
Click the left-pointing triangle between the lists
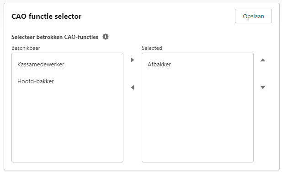pyautogui.click(x=133, y=87)
